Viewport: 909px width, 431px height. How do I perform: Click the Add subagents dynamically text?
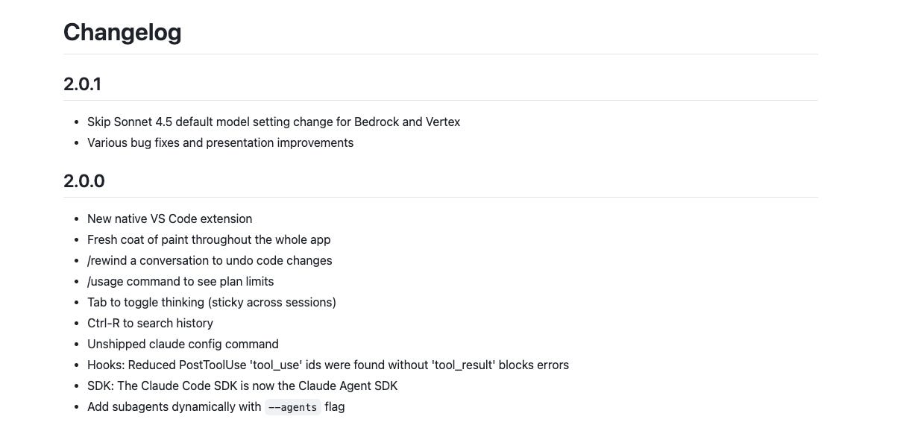coord(174,406)
